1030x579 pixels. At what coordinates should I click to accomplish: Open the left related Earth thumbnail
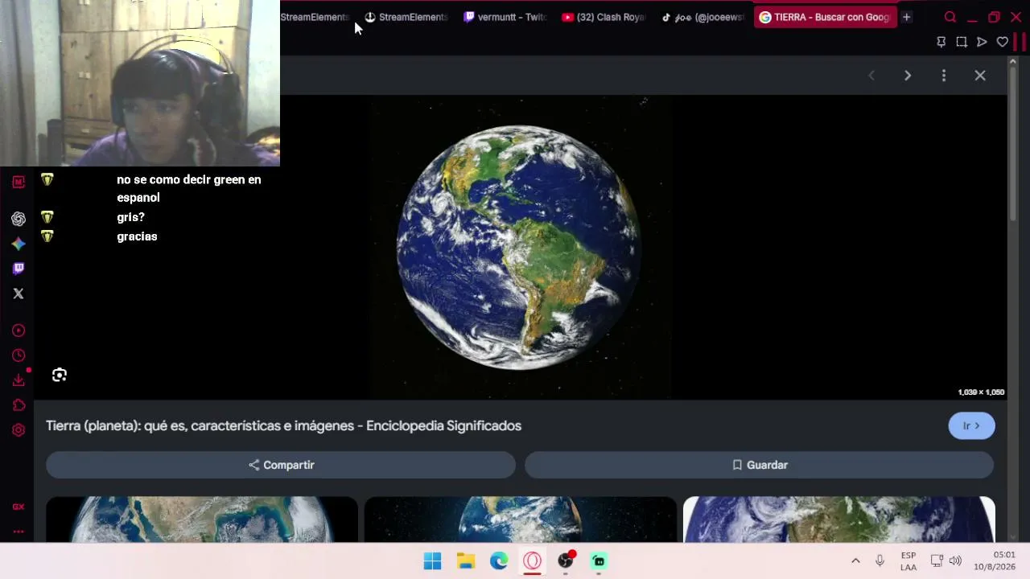point(202,519)
